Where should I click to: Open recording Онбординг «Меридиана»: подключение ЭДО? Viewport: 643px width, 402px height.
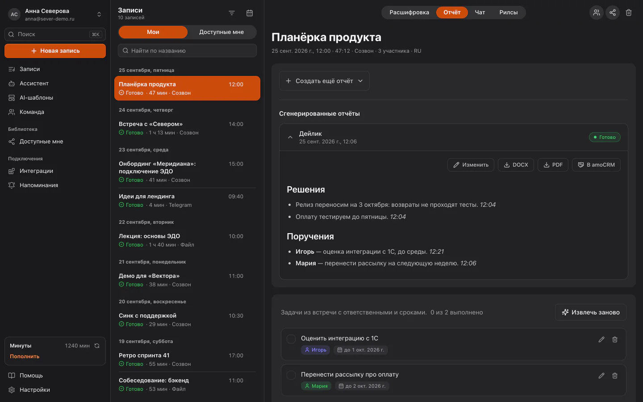coord(187,172)
